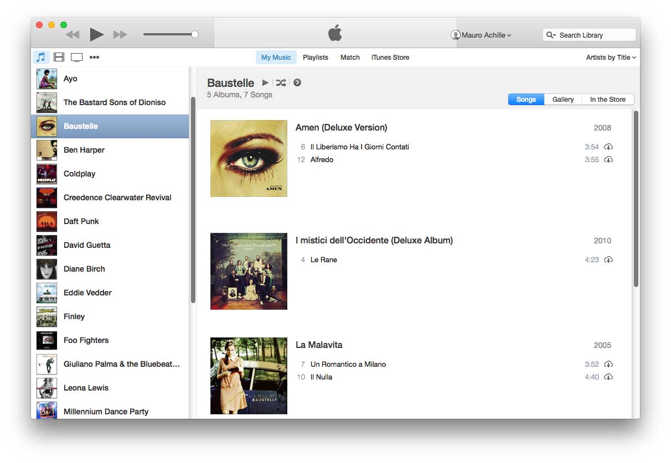Play all Baustelle songs icon
This screenshot has height=463, width=671.
click(x=265, y=82)
